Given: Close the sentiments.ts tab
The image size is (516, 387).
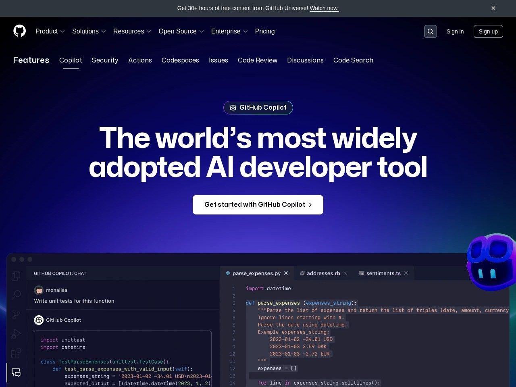Looking at the screenshot, I should pos(406,273).
